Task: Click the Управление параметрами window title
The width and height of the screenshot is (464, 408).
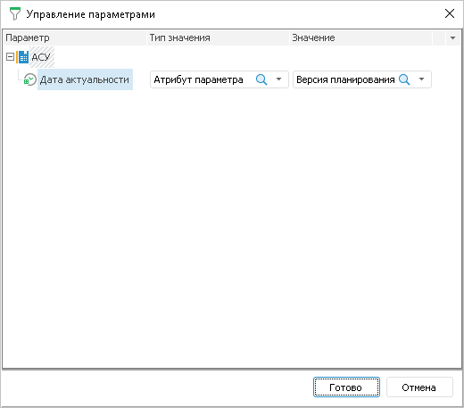Action: coord(91,14)
